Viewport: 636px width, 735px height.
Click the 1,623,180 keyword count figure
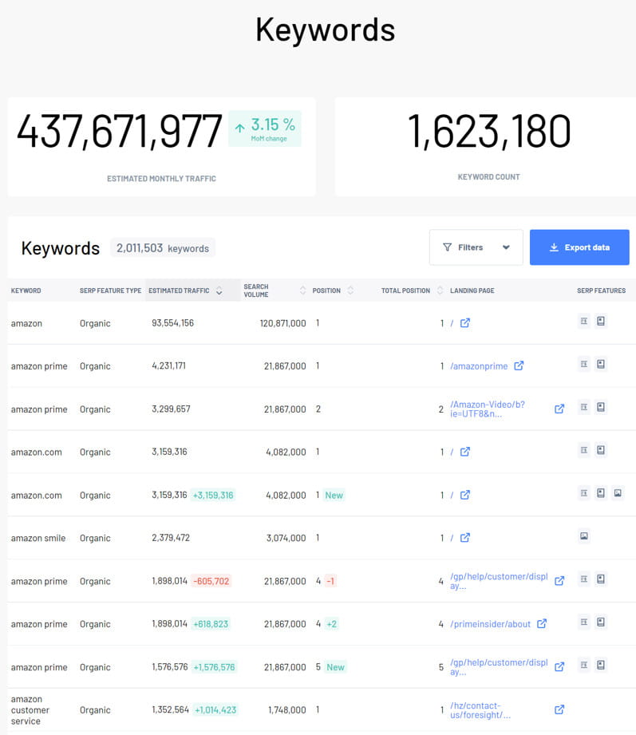(x=489, y=131)
